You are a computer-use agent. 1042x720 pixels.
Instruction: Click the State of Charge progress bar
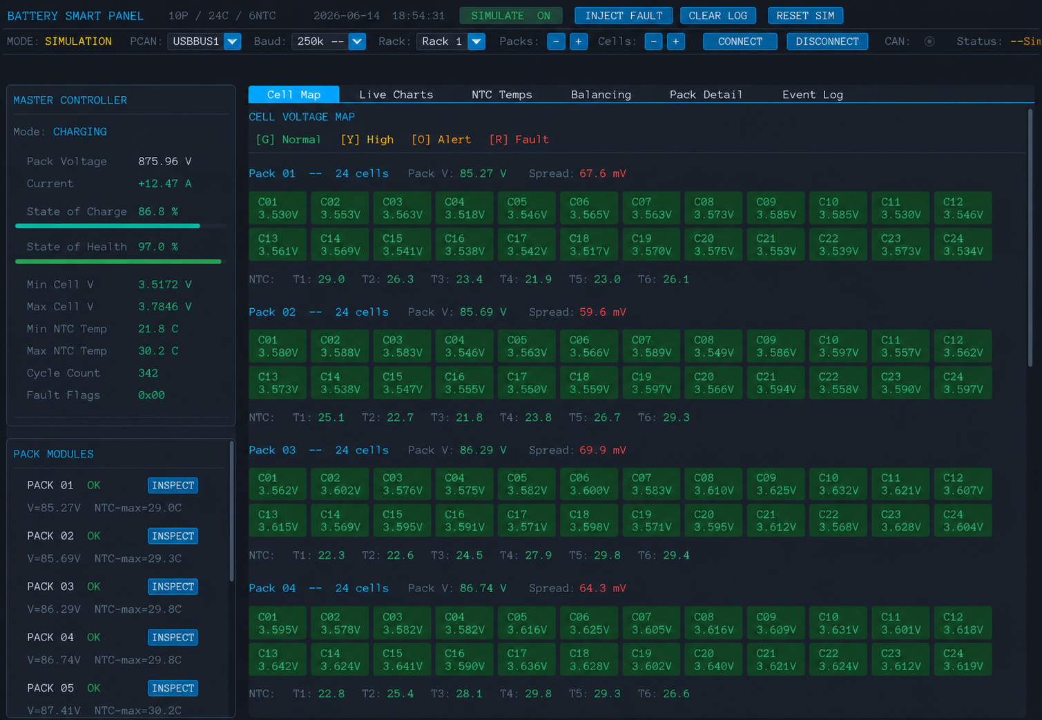pyautogui.click(x=121, y=226)
